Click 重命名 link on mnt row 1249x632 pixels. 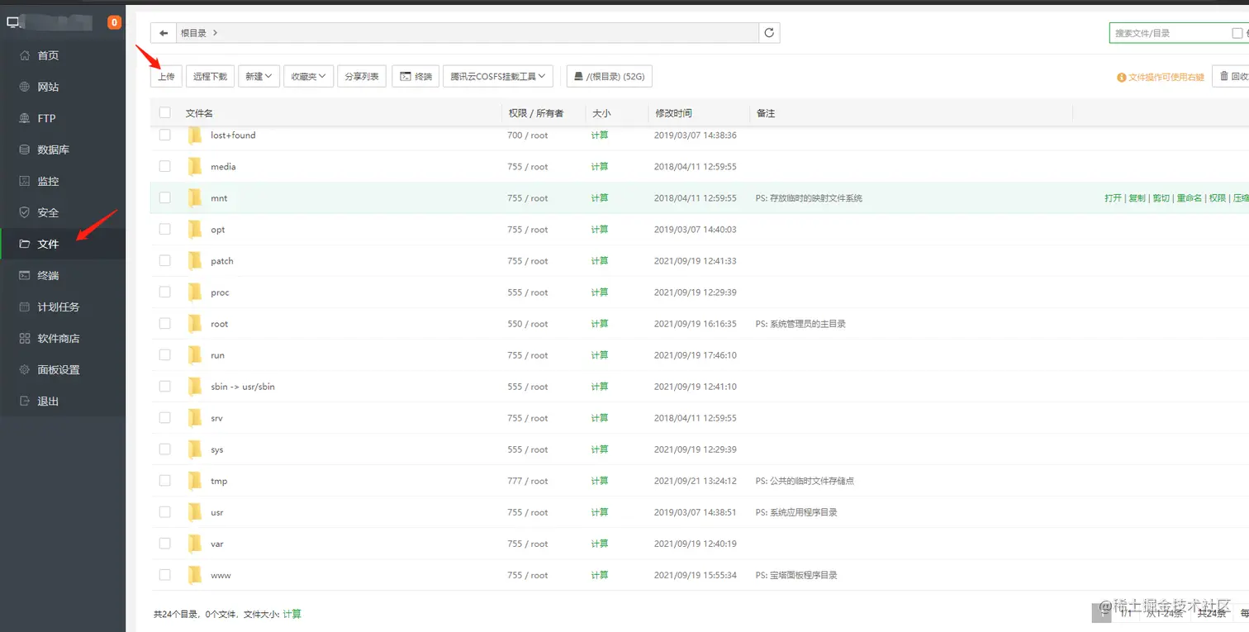click(1189, 198)
